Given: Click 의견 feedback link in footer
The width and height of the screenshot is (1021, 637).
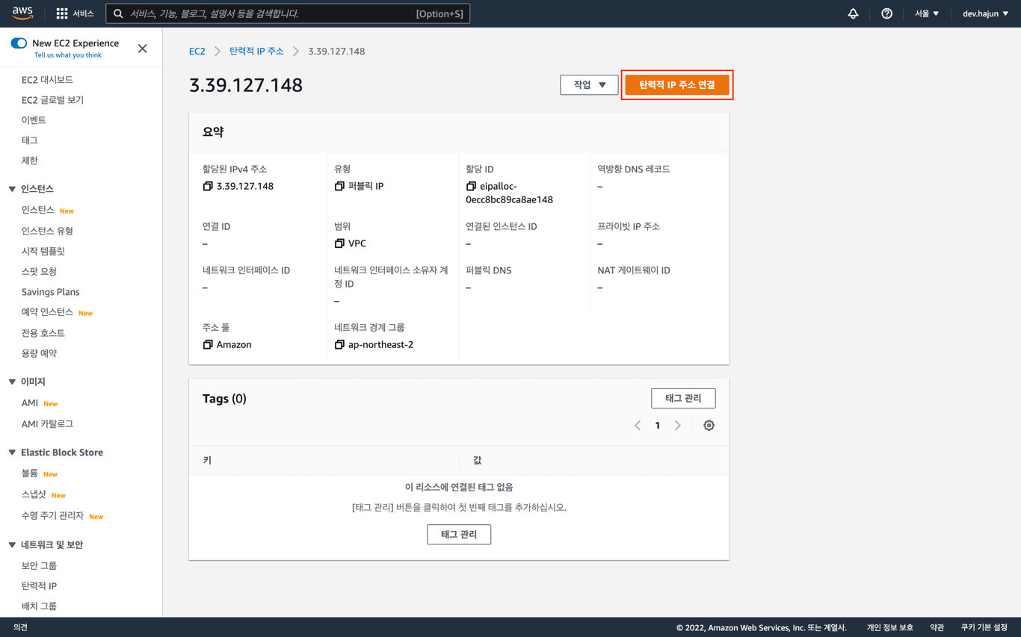Looking at the screenshot, I should 20,627.
